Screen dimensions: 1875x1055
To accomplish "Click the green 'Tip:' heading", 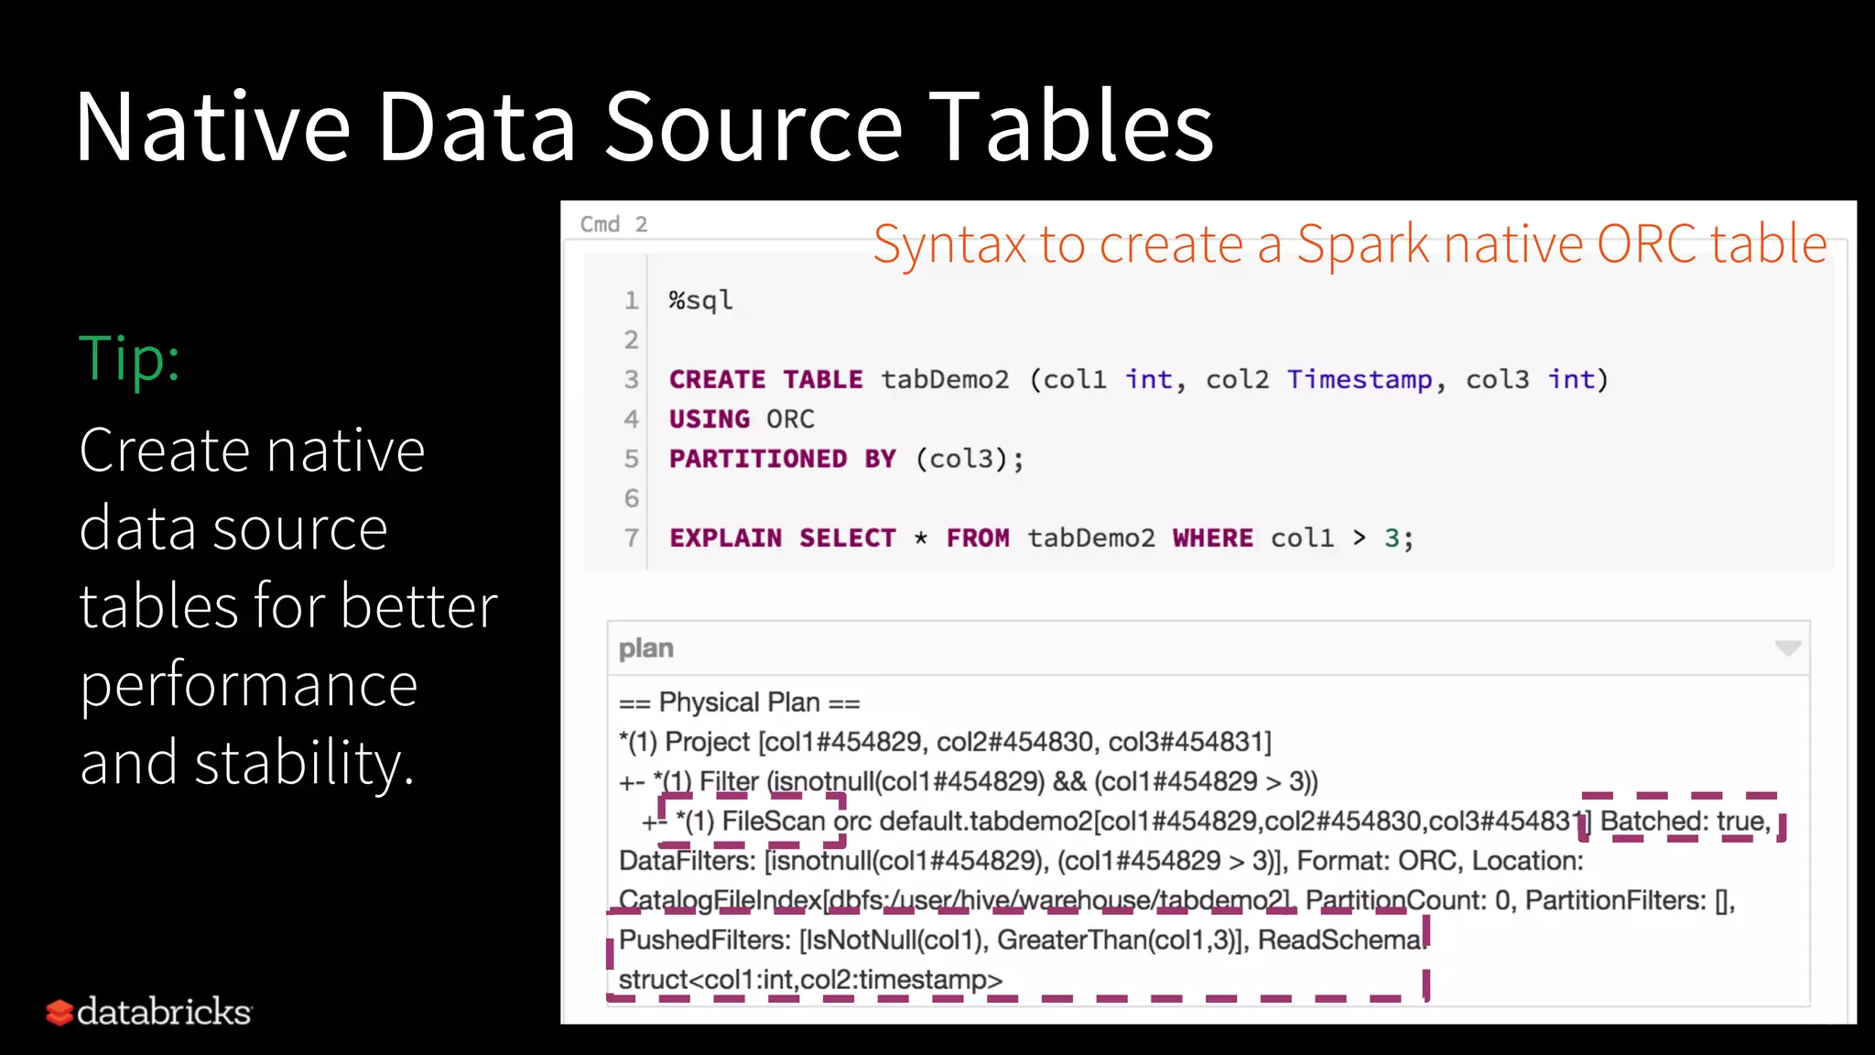I will [129, 358].
